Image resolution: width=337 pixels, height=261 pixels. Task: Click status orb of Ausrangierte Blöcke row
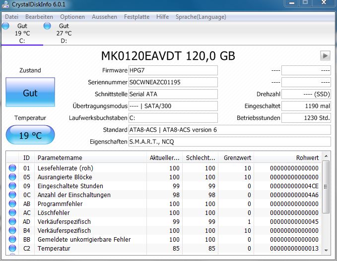coord(12,177)
